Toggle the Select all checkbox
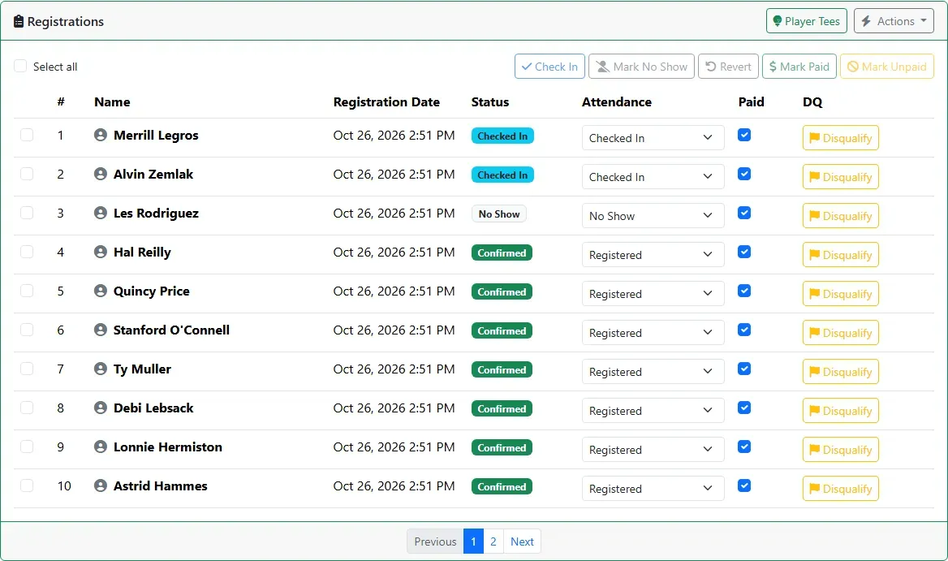948x561 pixels. (20, 66)
